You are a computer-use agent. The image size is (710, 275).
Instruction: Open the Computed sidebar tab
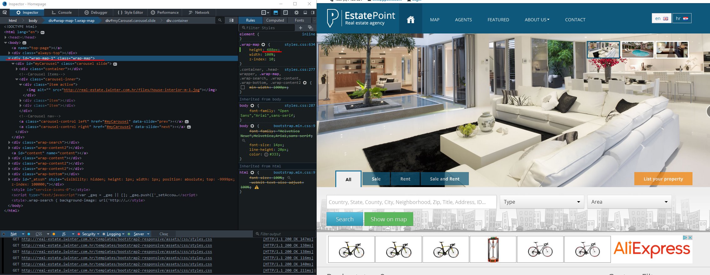275,20
